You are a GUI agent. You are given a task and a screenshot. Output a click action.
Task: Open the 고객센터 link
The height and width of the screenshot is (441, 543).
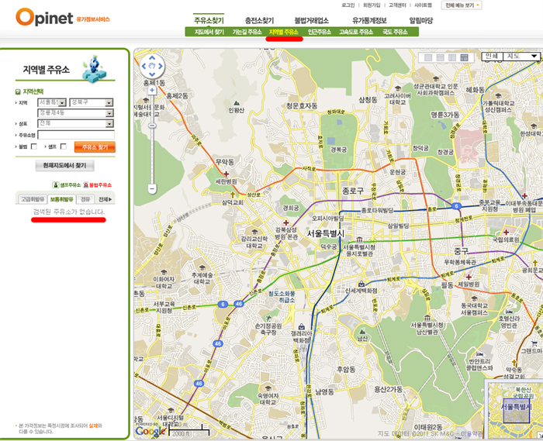click(397, 5)
